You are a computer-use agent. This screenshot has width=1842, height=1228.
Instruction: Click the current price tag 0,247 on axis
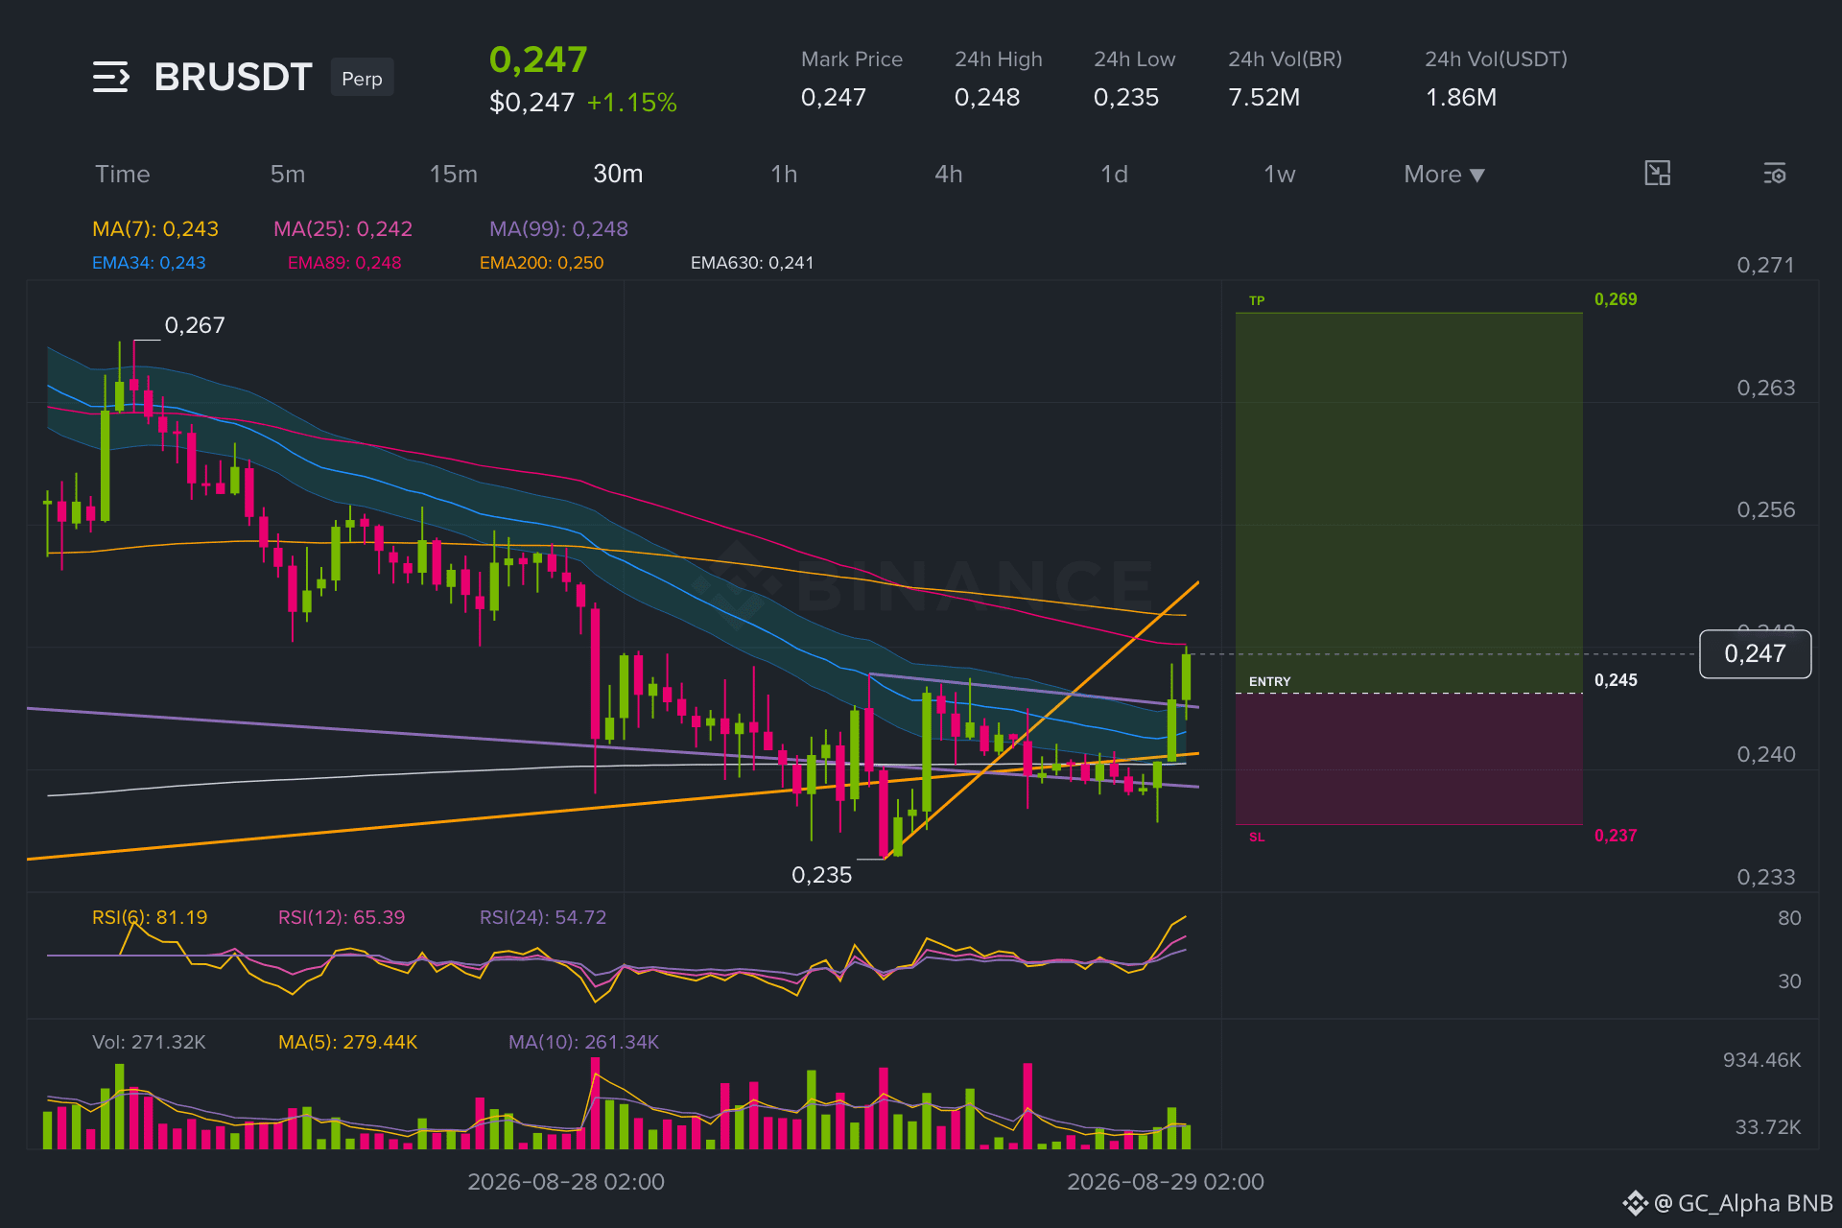[1755, 654]
